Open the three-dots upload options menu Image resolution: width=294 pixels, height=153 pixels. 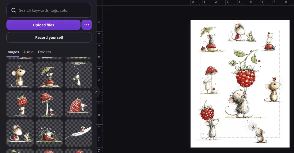87,25
